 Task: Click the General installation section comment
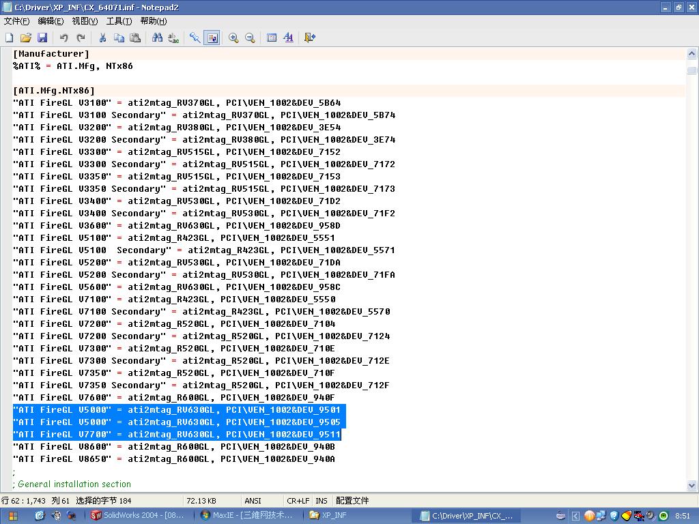72,484
